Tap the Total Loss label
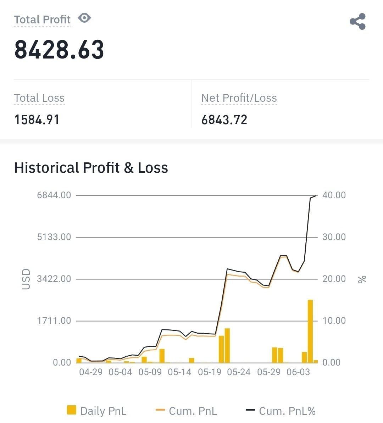 [x=39, y=98]
